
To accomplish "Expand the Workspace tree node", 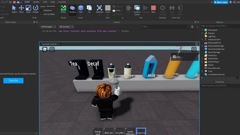I will [x=202, y=30].
